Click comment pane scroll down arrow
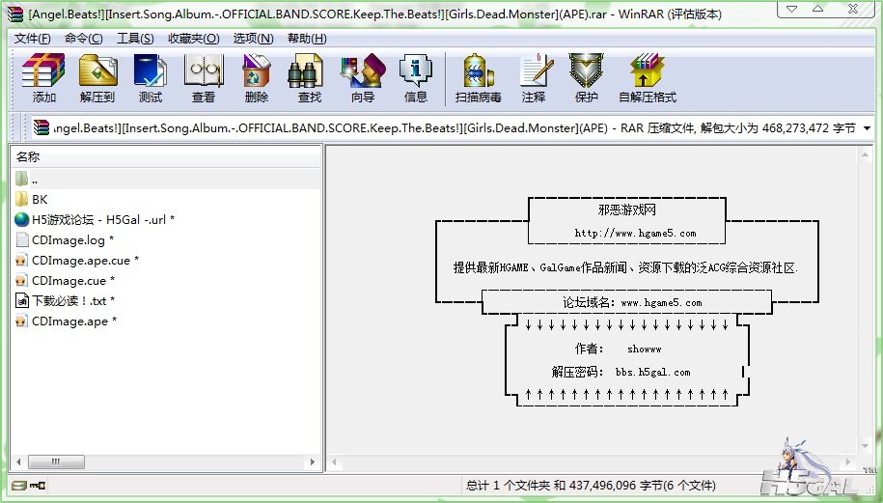This screenshot has height=503, width=883. [x=865, y=446]
